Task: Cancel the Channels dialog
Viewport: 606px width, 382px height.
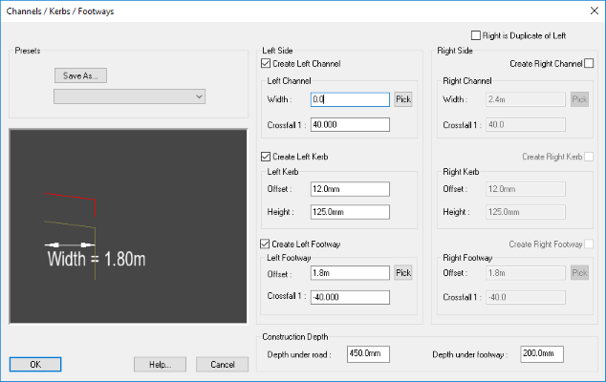Action: (x=223, y=364)
